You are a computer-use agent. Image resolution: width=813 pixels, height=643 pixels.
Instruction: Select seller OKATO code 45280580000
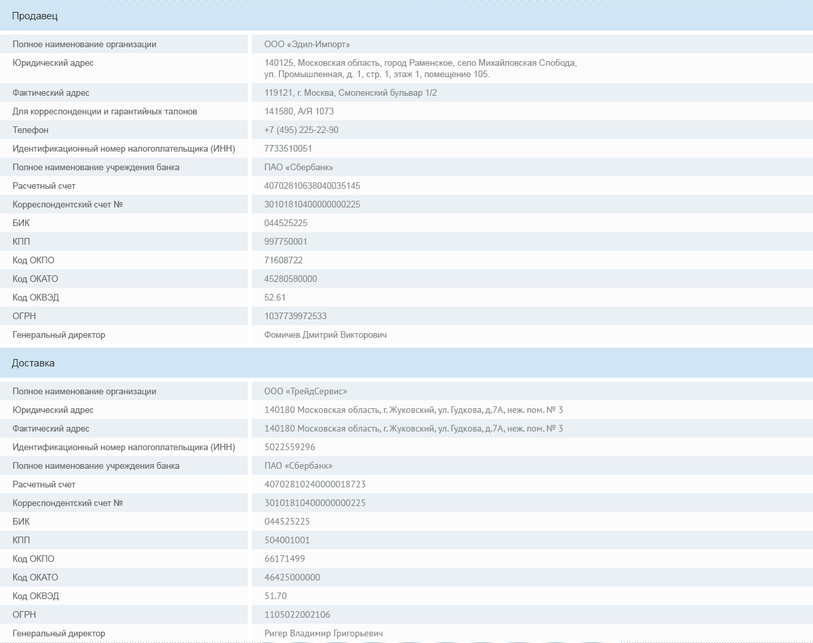[x=291, y=279]
